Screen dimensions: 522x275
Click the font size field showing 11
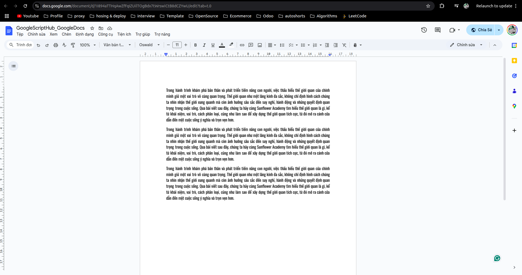[177, 45]
